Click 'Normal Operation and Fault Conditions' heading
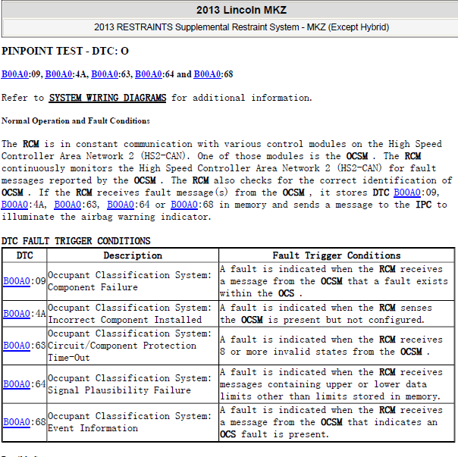This screenshot has width=458, height=457. pyautogui.click(x=76, y=121)
